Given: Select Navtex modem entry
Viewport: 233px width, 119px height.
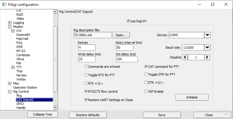Looking at the screenshot, I should click(22, 75).
